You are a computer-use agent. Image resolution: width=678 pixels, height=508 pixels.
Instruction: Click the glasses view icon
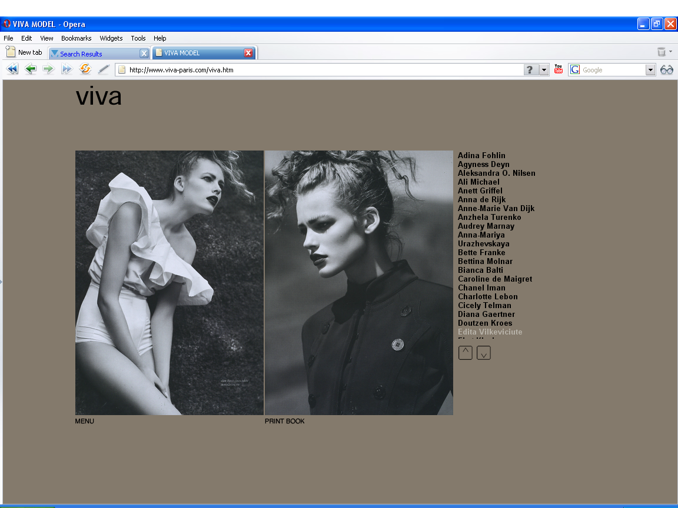pos(666,70)
